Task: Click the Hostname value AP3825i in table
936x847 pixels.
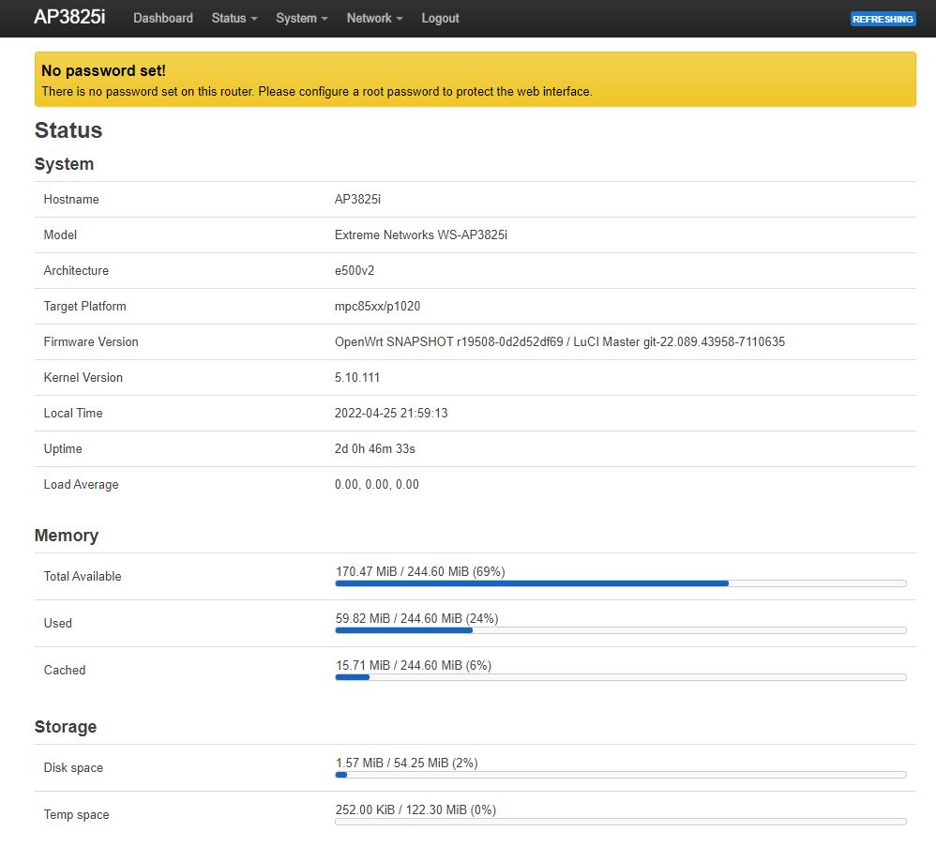Action: click(357, 199)
